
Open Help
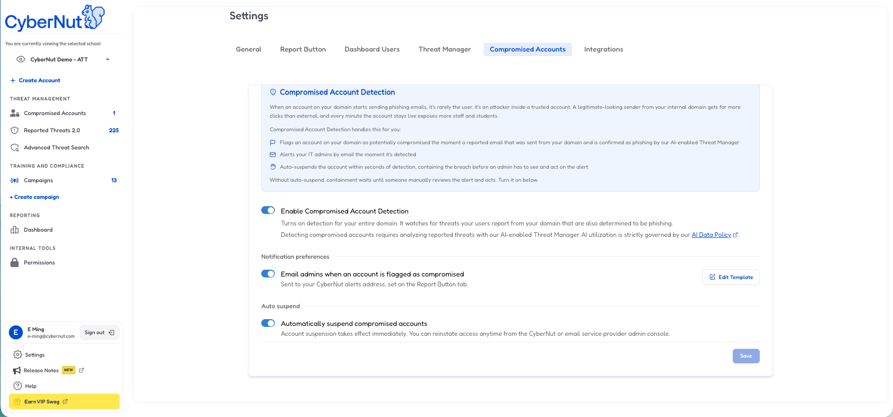[31, 386]
